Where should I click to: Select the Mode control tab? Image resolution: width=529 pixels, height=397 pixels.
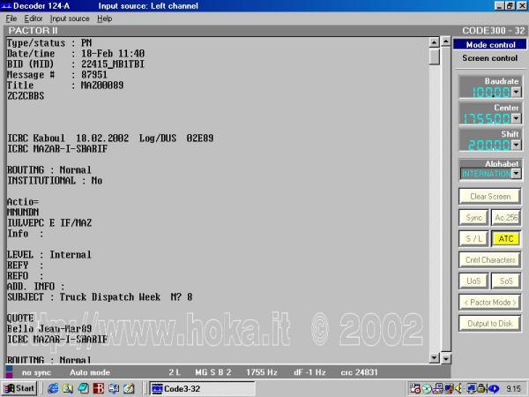click(490, 45)
